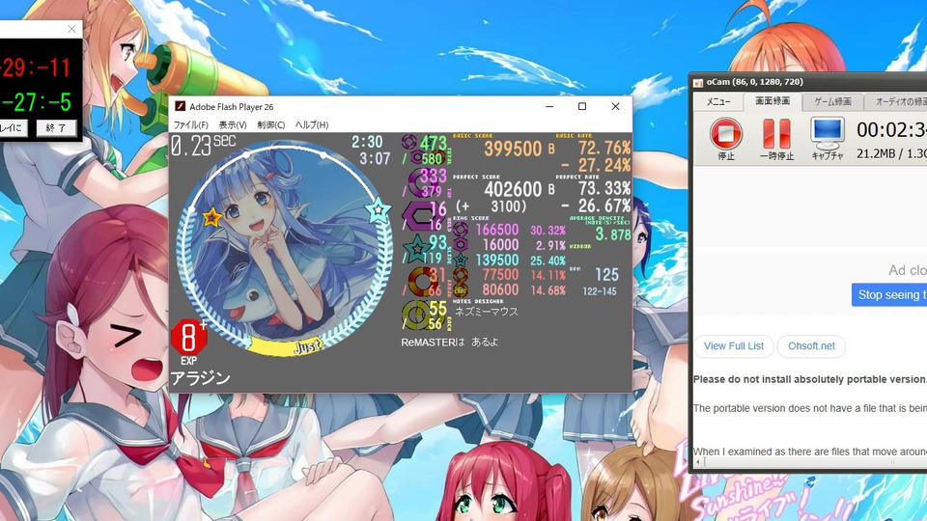Switch to the ゲーム録画 tab in oCam
This screenshot has height=521, width=927.
click(x=833, y=101)
